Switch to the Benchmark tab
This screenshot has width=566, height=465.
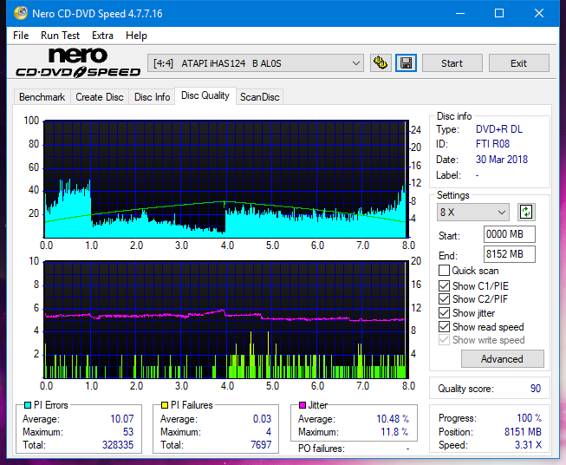42,97
